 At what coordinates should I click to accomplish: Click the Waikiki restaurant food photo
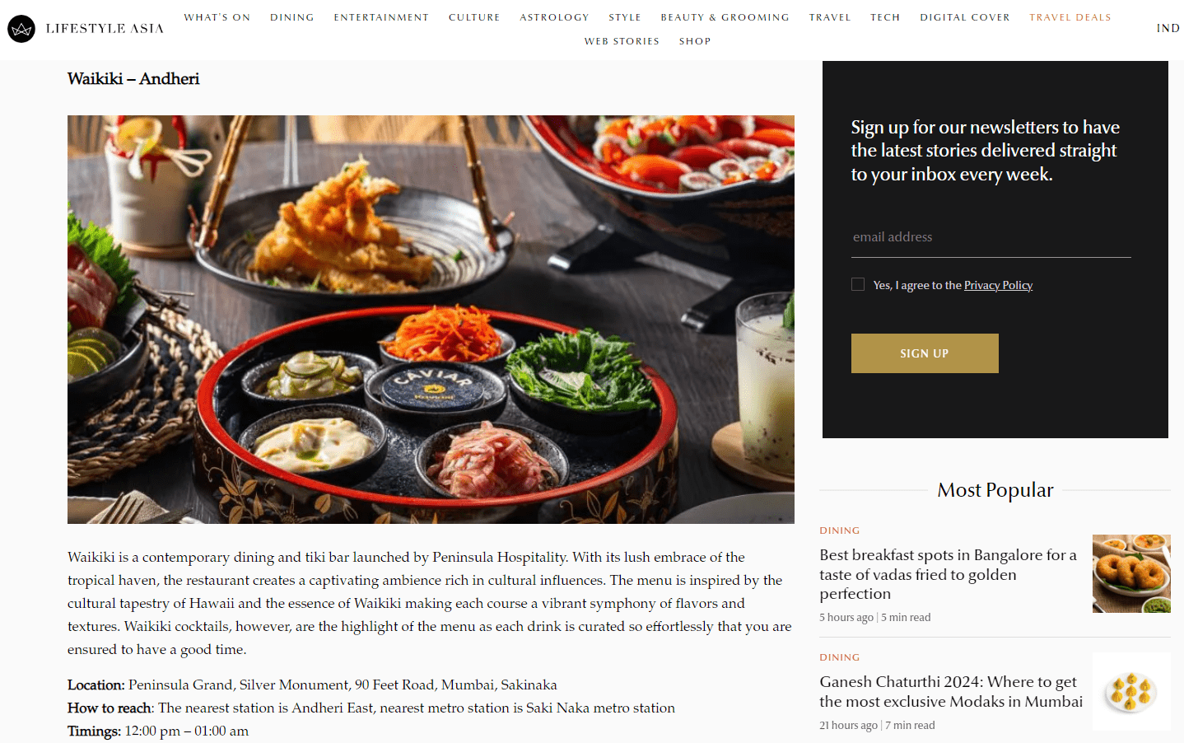tap(431, 320)
